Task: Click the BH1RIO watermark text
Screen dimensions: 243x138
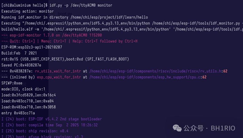Action: 223,128
